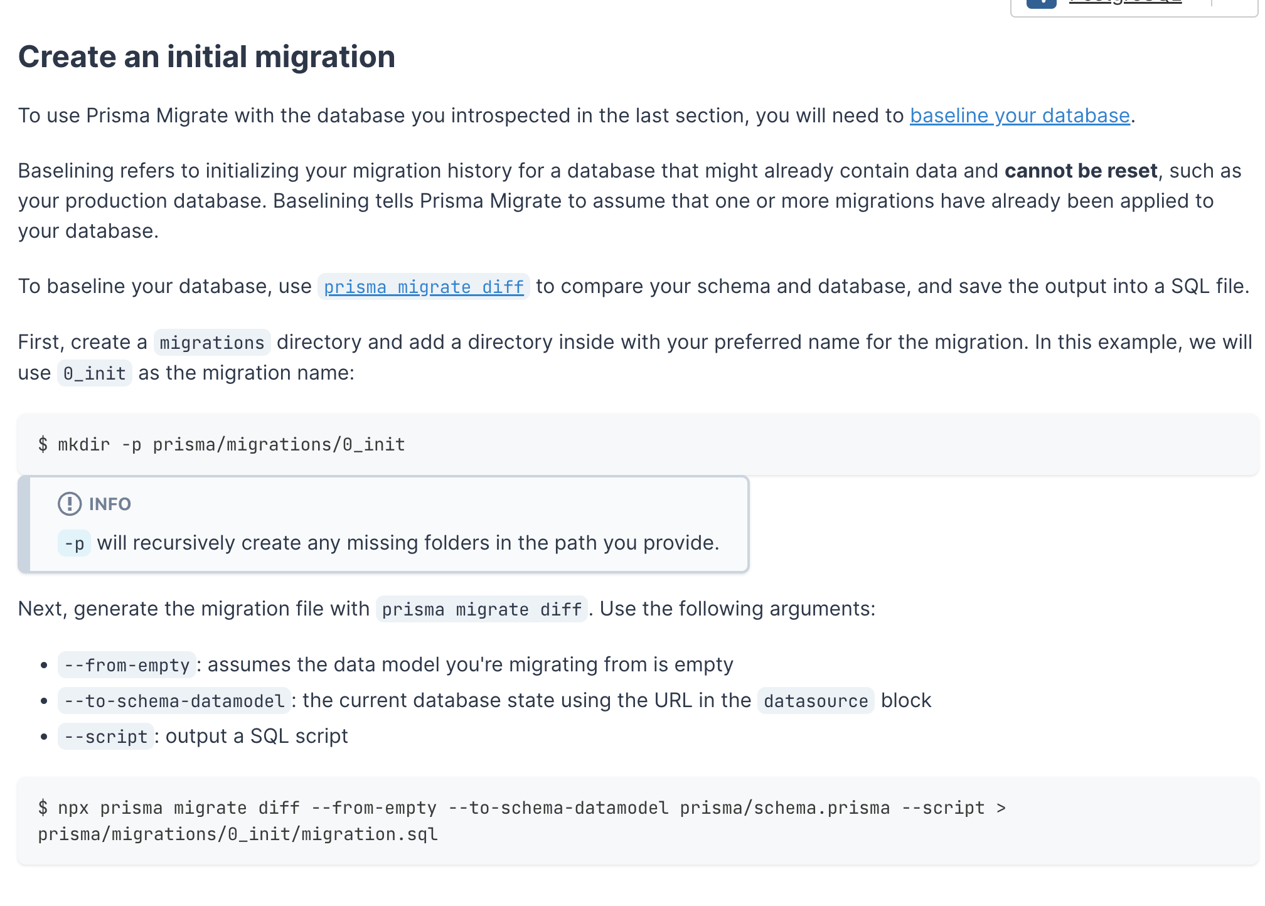Image resolution: width=1265 pixels, height=906 pixels.
Task: Click the '--script' argument code tag
Action: tap(105, 737)
